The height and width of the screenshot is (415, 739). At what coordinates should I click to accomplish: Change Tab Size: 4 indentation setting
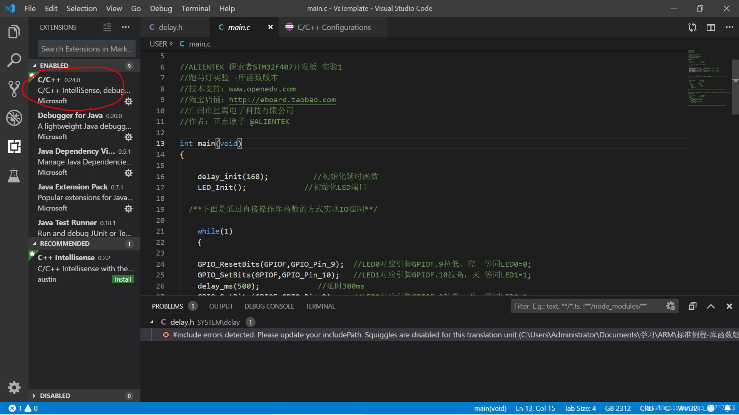point(580,408)
